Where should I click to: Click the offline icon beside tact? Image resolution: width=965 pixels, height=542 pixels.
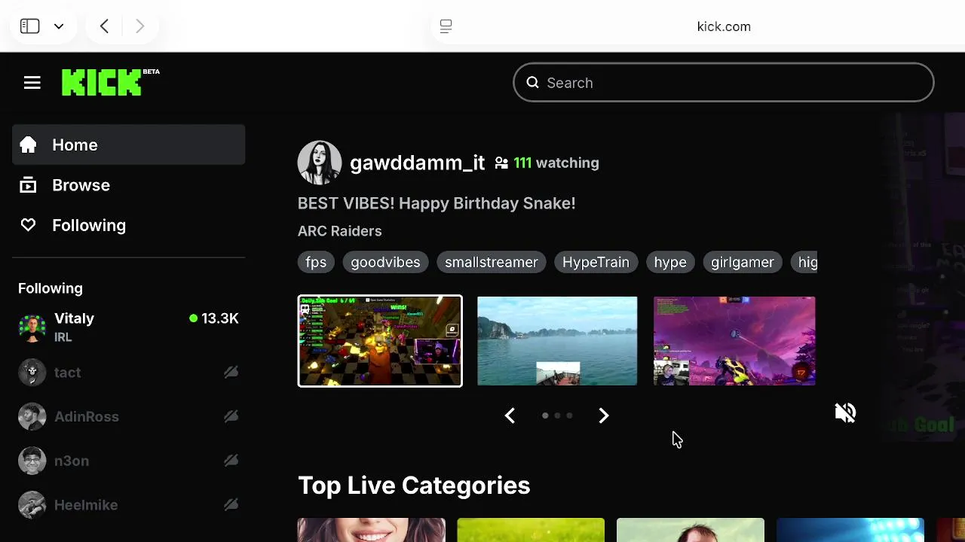pyautogui.click(x=231, y=372)
